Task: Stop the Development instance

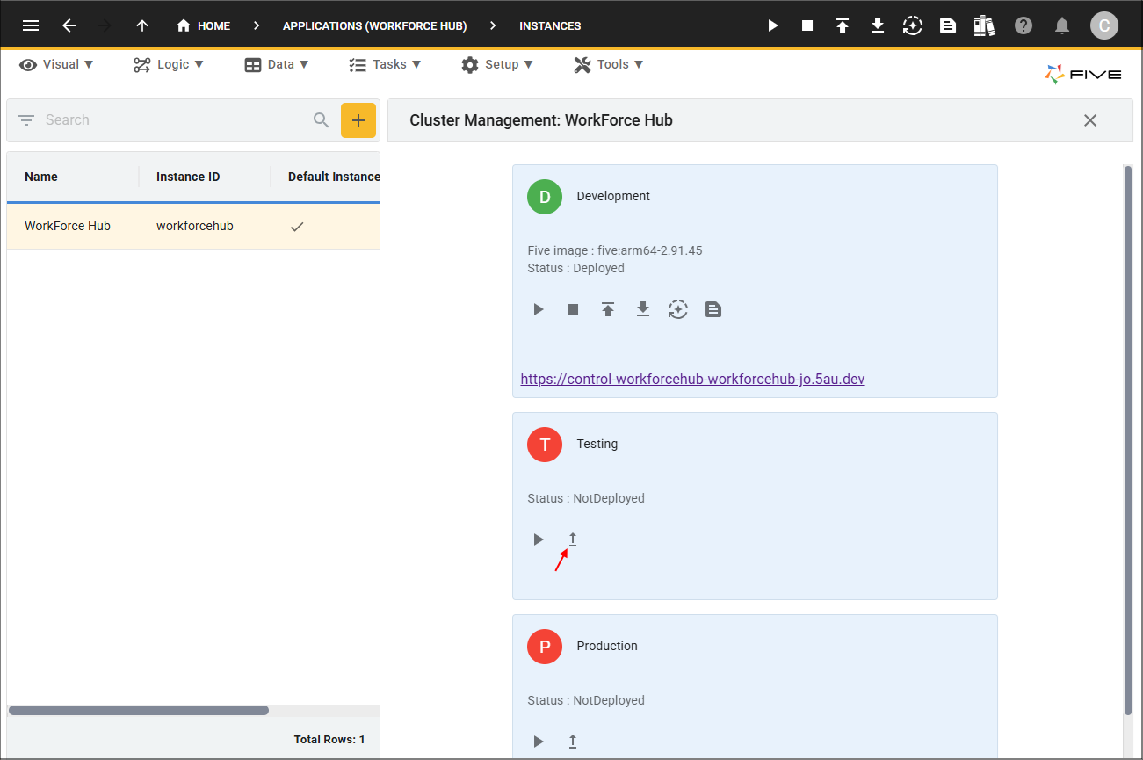Action: (573, 309)
